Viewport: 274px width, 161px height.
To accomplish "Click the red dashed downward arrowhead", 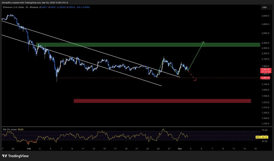I will [x=195, y=80].
